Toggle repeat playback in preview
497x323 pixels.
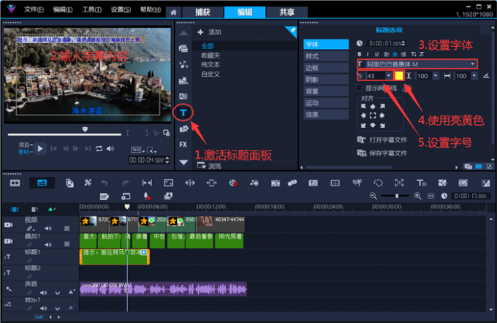[x=99, y=148]
